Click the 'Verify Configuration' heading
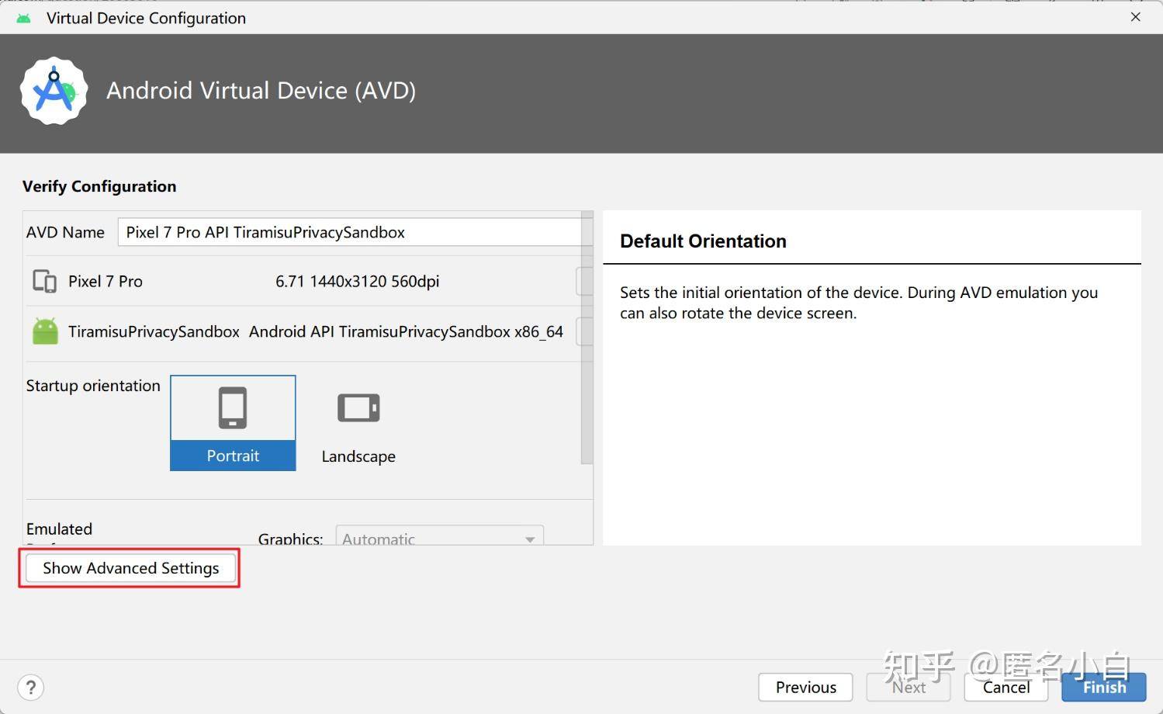The image size is (1163, 714). [x=99, y=186]
